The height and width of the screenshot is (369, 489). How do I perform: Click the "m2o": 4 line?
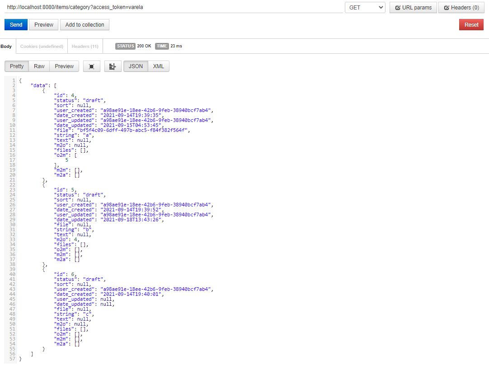point(67,240)
